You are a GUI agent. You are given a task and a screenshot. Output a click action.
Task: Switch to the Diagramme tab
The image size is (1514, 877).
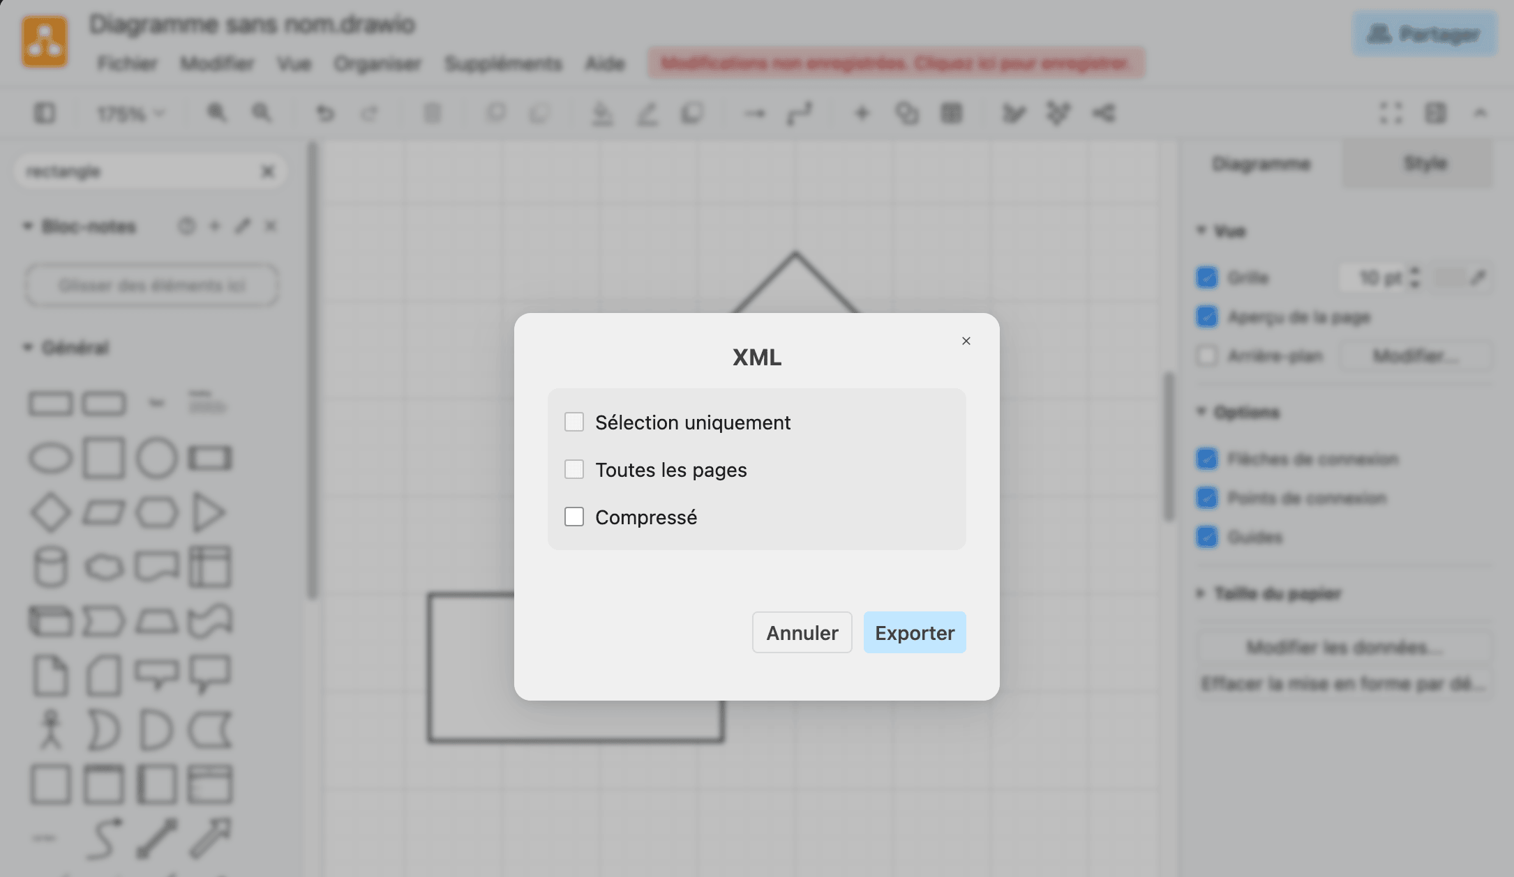coord(1261,164)
